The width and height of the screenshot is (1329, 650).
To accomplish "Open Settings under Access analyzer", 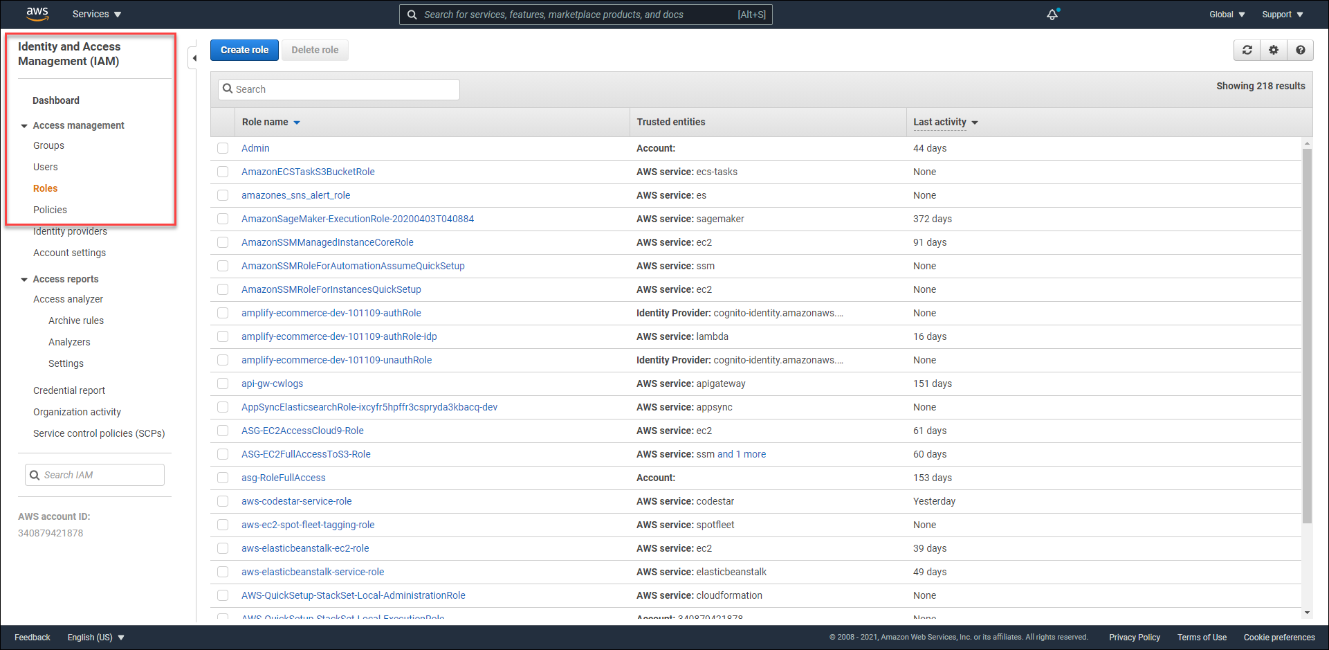I will 66,363.
